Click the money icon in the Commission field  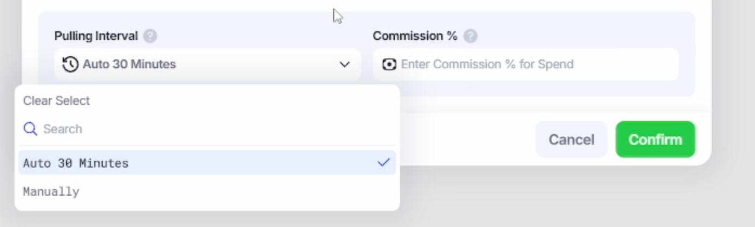(389, 64)
